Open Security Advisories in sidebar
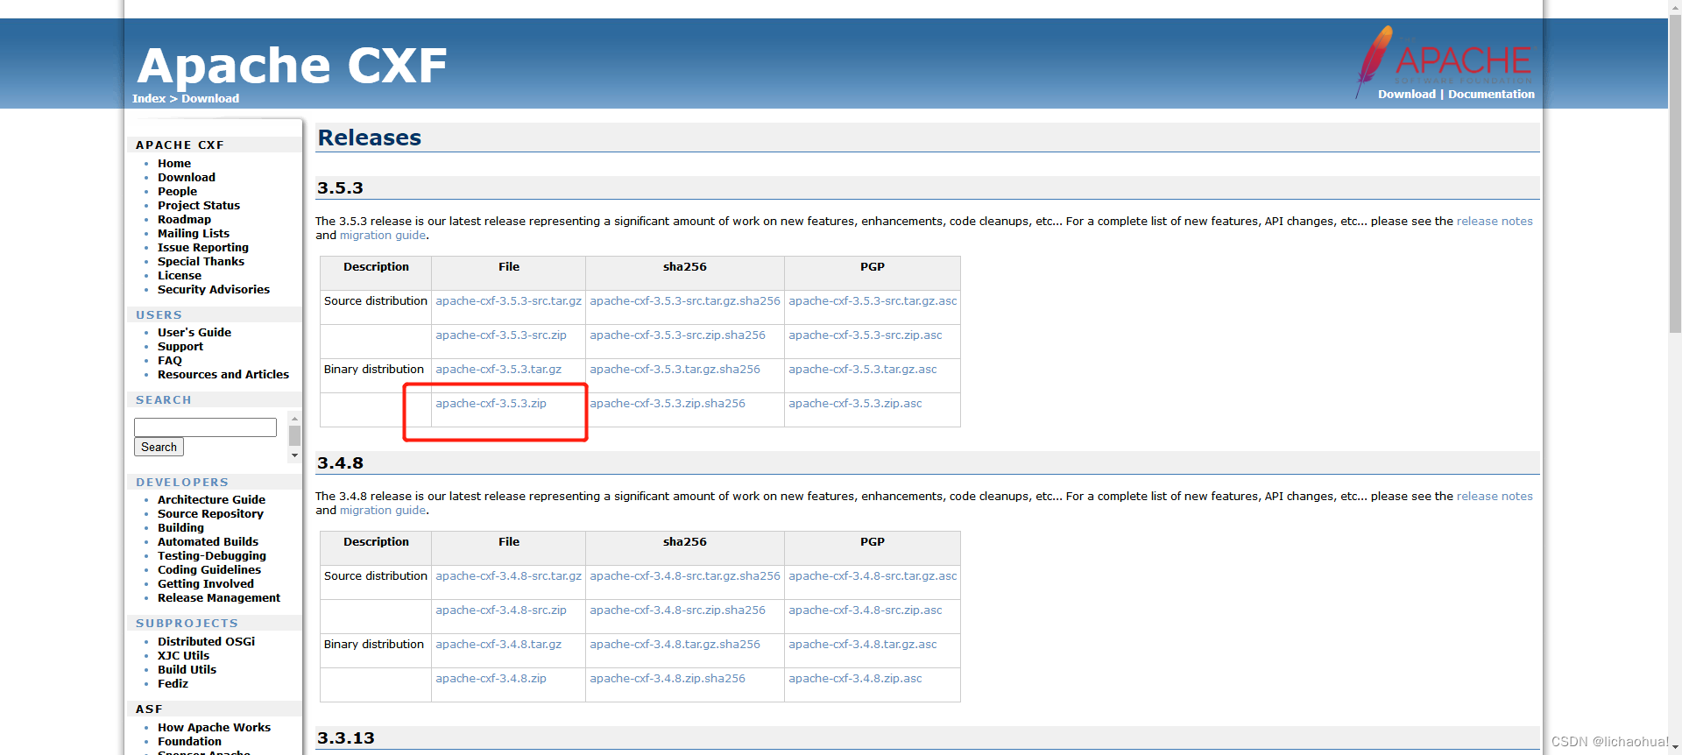The image size is (1682, 755). point(214,290)
